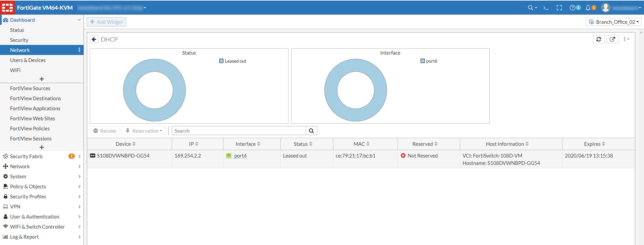Image resolution: width=644 pixels, height=245 pixels.
Task: Open Network menu item's three-dot options
Action: (79, 50)
